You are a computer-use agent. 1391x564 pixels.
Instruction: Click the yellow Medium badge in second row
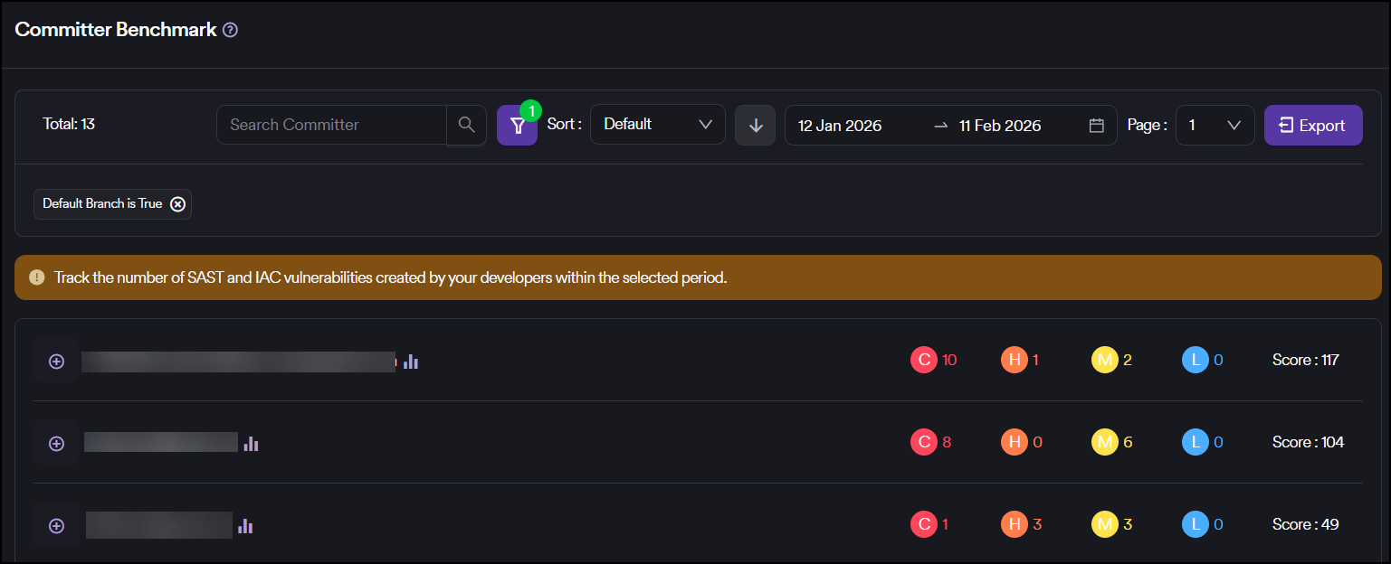pyautogui.click(x=1104, y=442)
